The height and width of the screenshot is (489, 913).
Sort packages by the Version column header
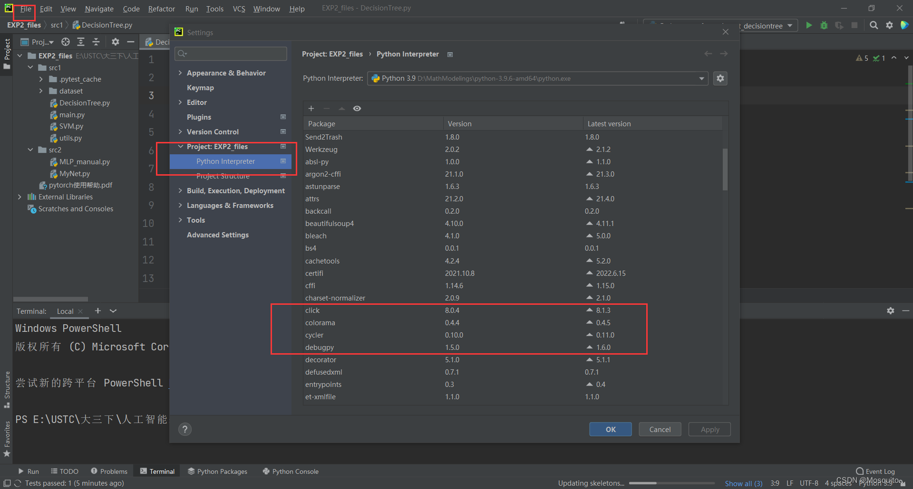(x=513, y=123)
